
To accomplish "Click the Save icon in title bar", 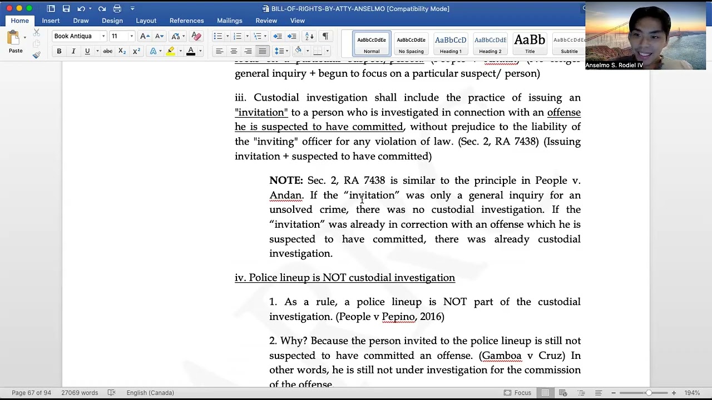I will click(66, 8).
